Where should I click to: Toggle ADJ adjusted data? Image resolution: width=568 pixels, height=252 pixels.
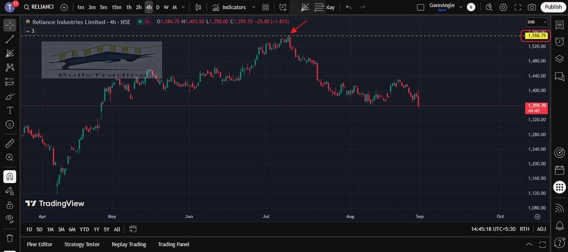pos(541,229)
